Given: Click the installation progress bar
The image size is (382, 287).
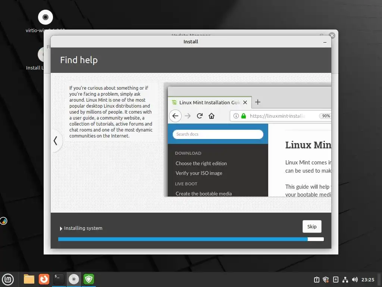Looking at the screenshot, I should [191, 239].
